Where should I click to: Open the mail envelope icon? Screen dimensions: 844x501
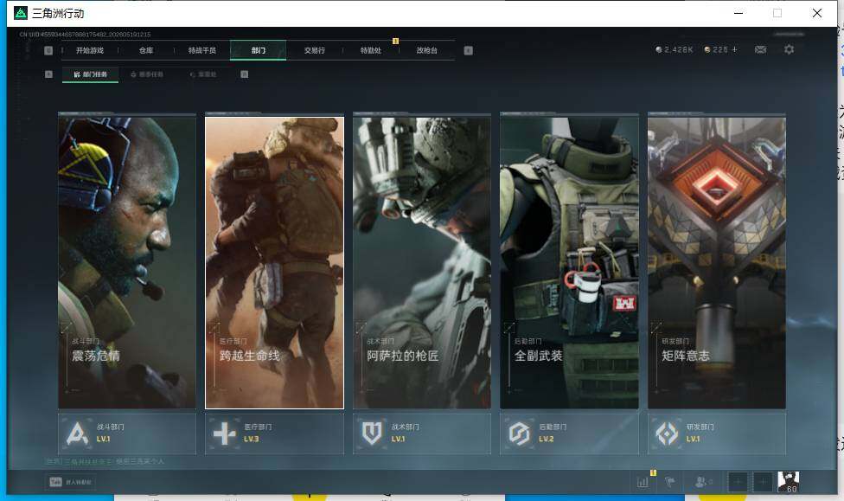pyautogui.click(x=761, y=49)
